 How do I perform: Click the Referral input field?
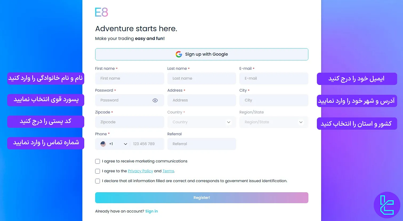point(201,144)
